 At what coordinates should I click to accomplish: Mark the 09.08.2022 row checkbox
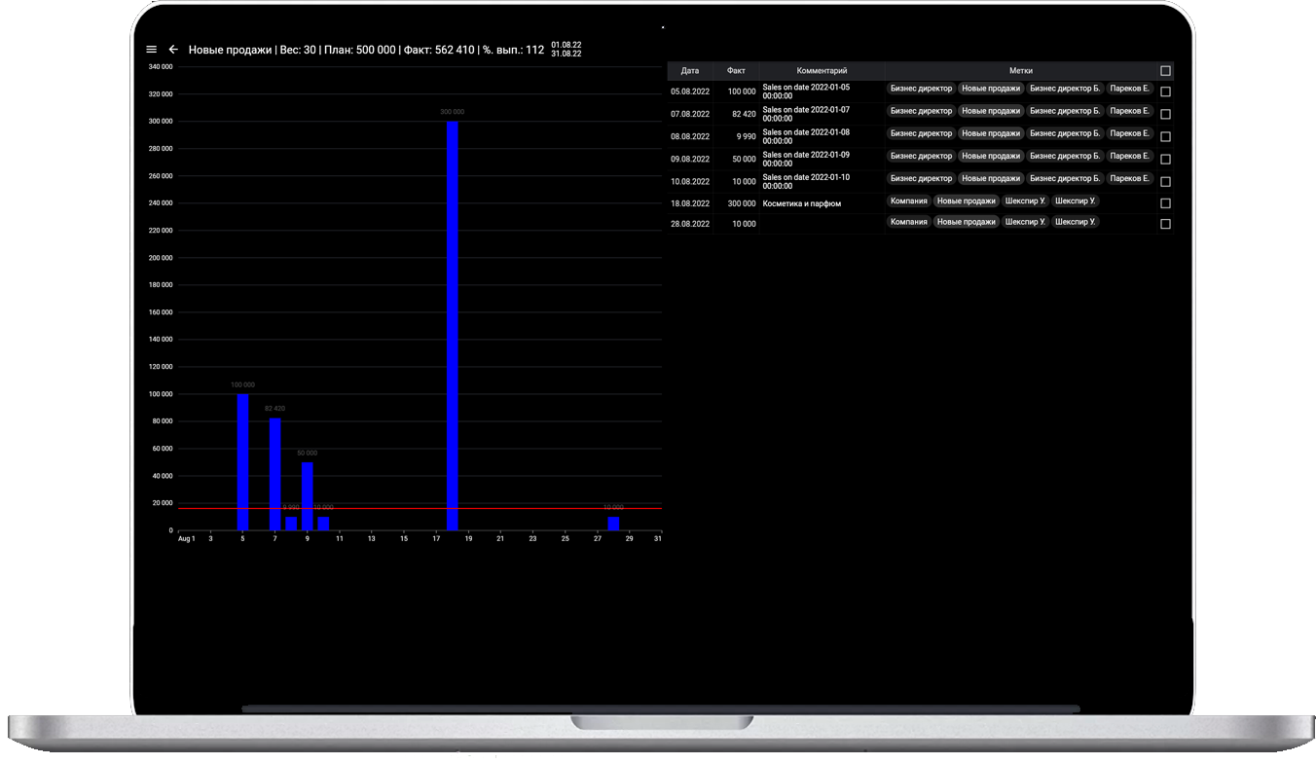click(x=1165, y=159)
